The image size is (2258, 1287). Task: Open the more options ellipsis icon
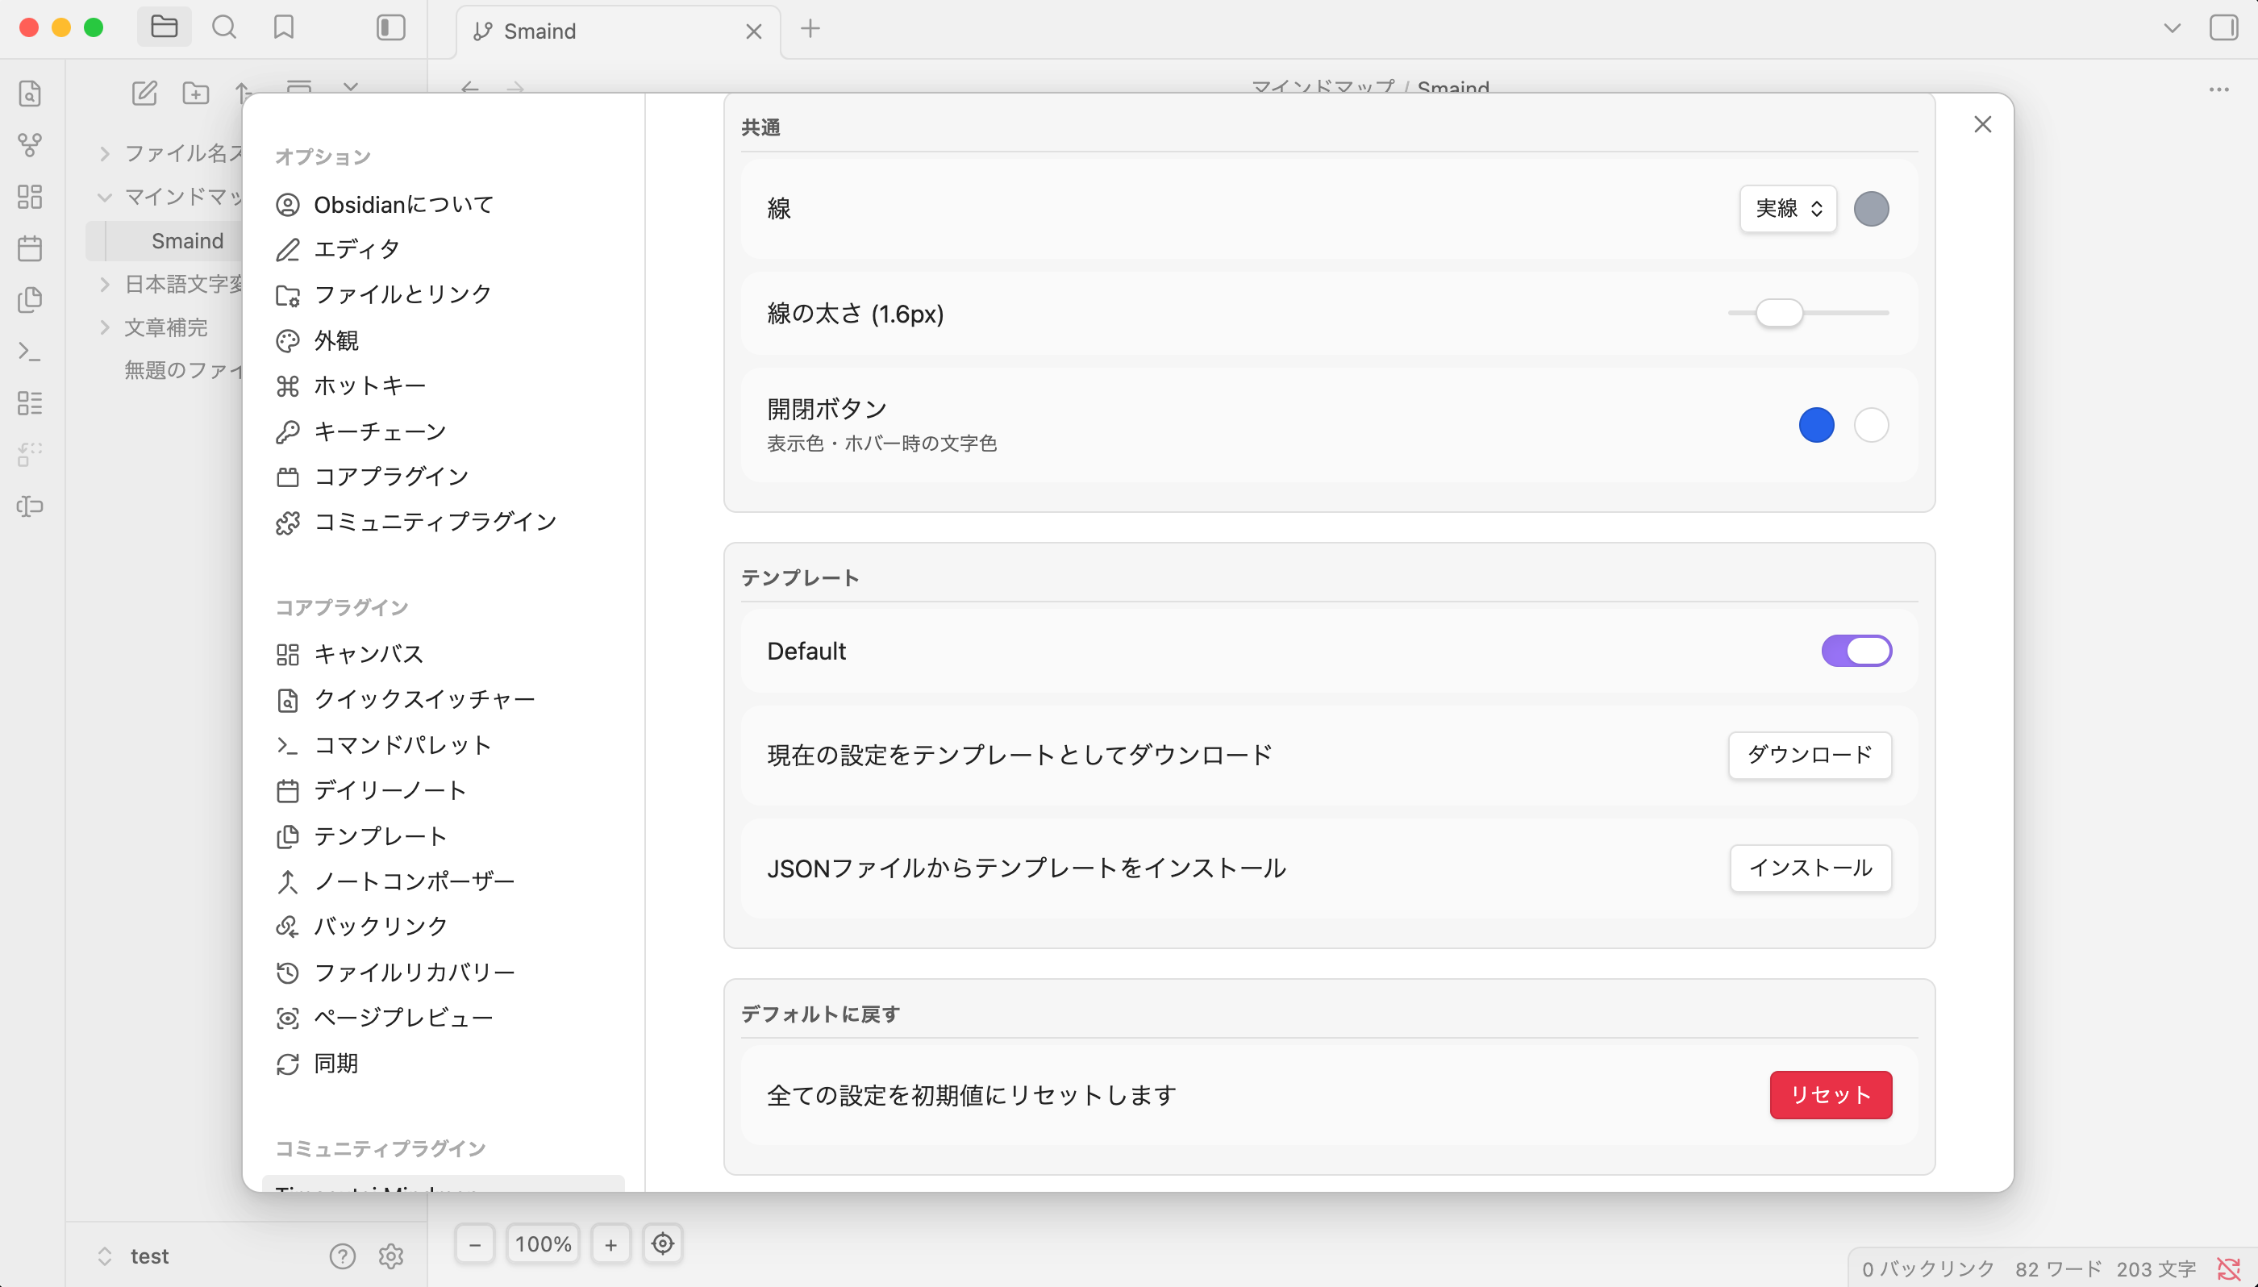pyautogui.click(x=2218, y=90)
